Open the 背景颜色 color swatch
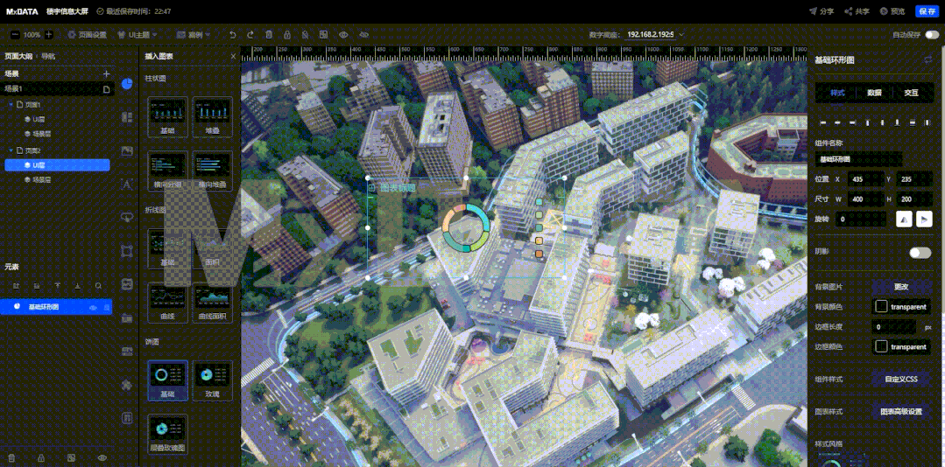 (881, 307)
